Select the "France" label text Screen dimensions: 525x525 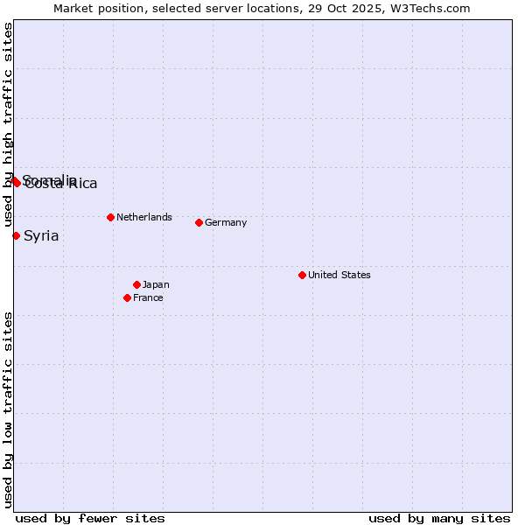148,297
